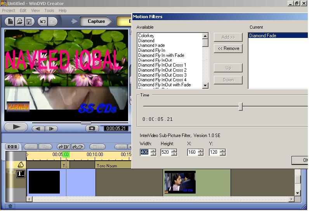Select the audio track bell icon

pyautogui.click(x=21, y=165)
